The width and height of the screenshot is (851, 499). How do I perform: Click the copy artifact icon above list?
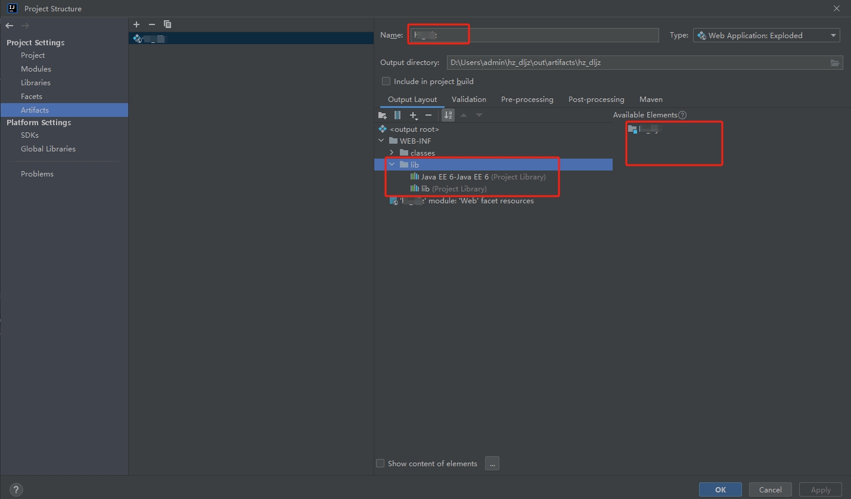[167, 24]
